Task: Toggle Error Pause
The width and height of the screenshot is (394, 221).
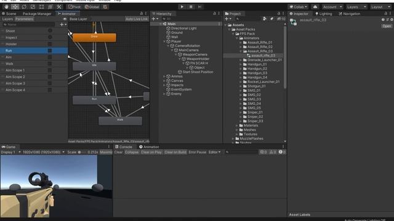Action: 198,152
